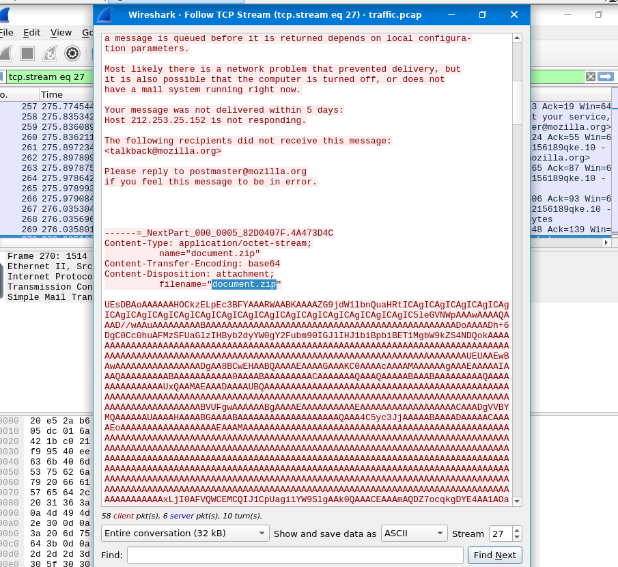Click scroll-up arrow of stream text scrollbar
The height and width of the screenshot is (567, 618).
(x=517, y=38)
